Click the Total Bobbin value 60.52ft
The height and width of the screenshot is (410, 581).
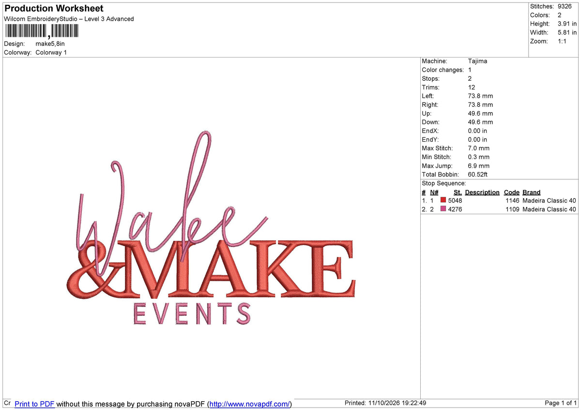click(478, 175)
